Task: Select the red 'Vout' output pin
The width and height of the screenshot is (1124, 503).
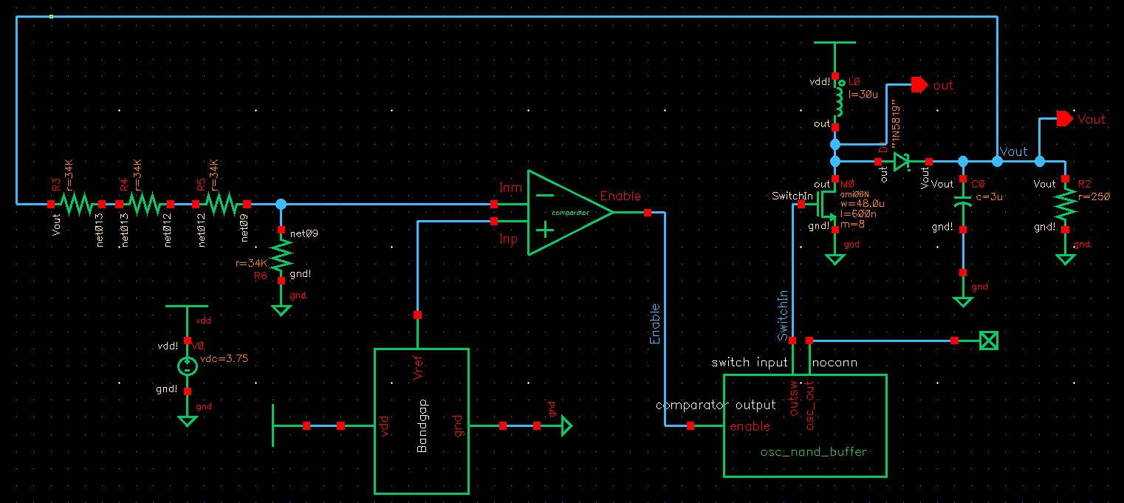Action: point(1063,118)
